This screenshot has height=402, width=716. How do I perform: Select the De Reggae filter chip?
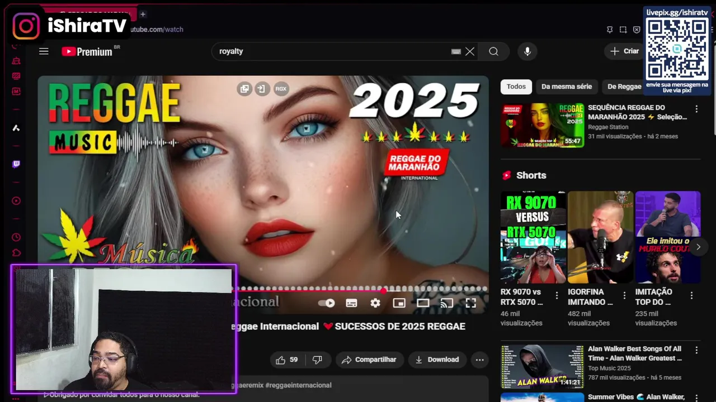624,87
